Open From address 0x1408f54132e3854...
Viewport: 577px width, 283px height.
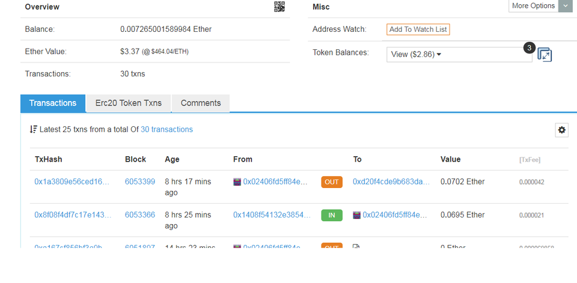[272, 215]
